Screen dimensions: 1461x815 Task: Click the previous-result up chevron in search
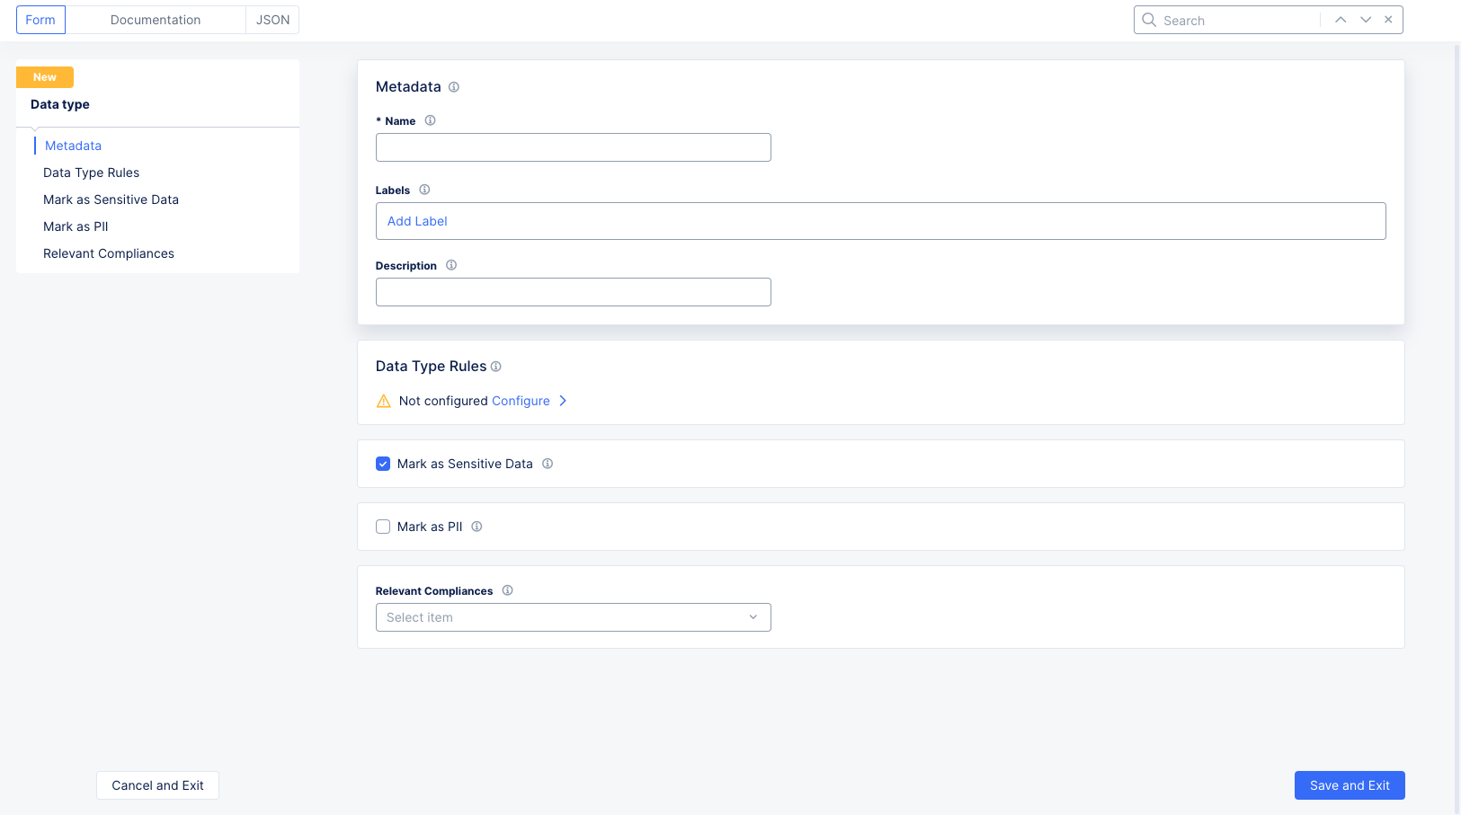click(1340, 19)
